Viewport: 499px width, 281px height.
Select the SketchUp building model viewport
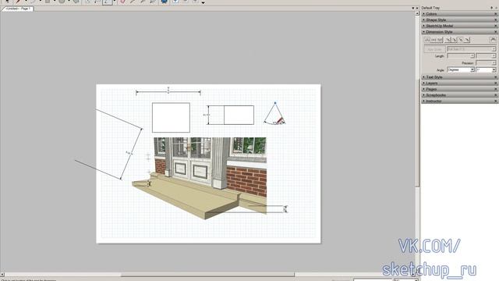[x=200, y=179]
